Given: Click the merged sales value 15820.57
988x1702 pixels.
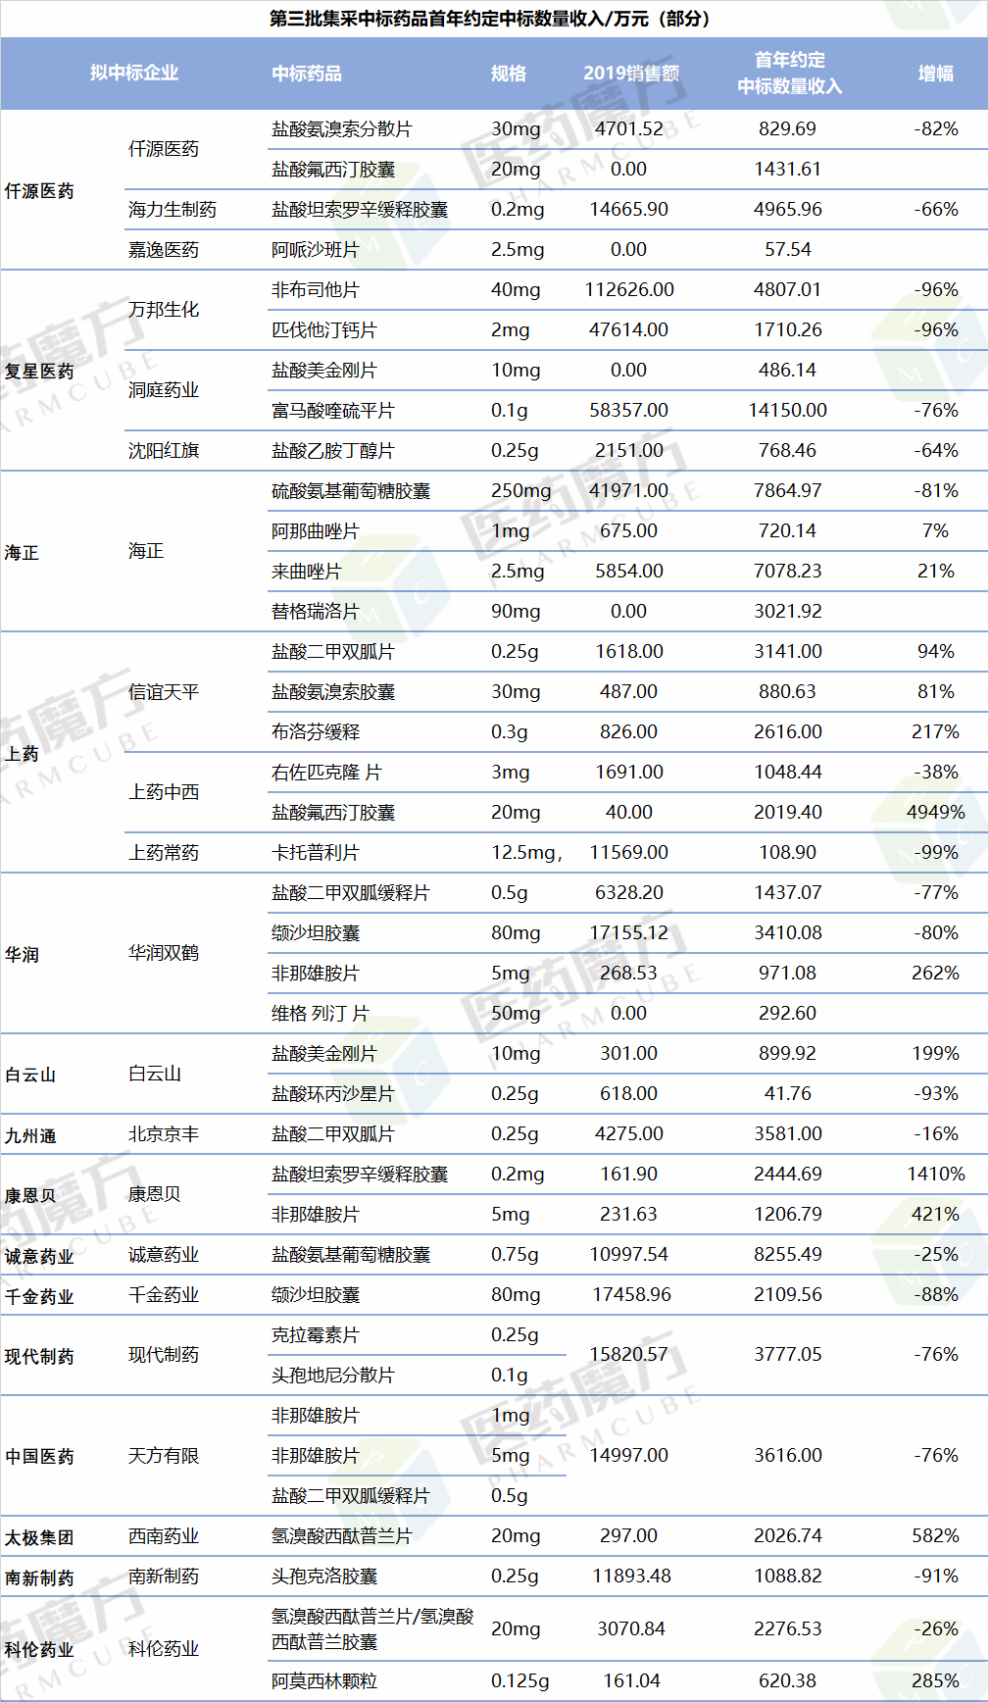Looking at the screenshot, I should [x=629, y=1355].
